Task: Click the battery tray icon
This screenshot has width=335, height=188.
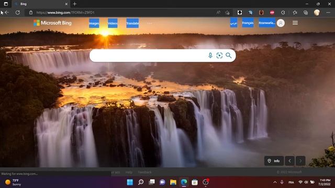Action: (x=312, y=182)
